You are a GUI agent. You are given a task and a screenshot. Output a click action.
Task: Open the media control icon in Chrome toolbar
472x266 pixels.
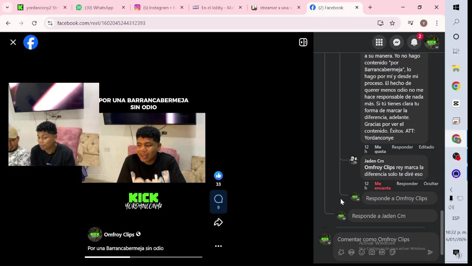coord(411,23)
